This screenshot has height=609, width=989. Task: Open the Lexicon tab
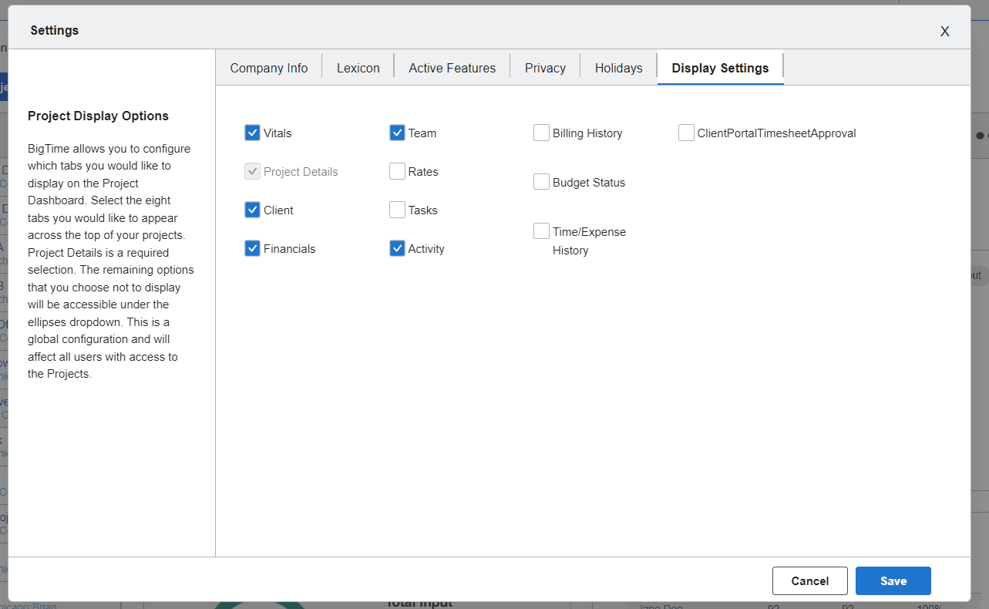click(x=358, y=68)
